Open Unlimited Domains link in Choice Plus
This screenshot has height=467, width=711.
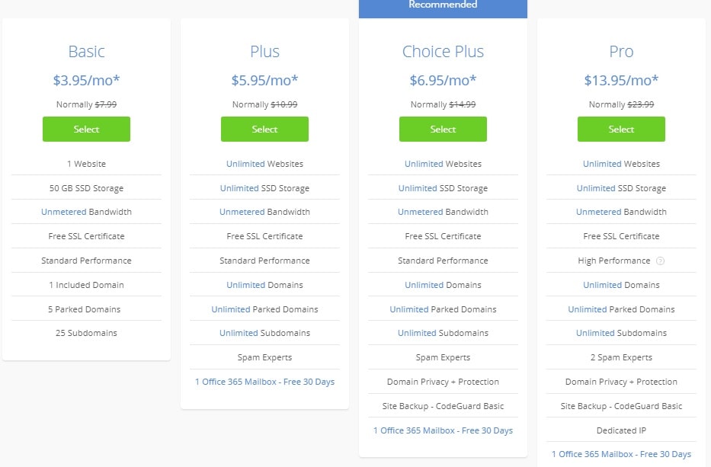pos(424,285)
